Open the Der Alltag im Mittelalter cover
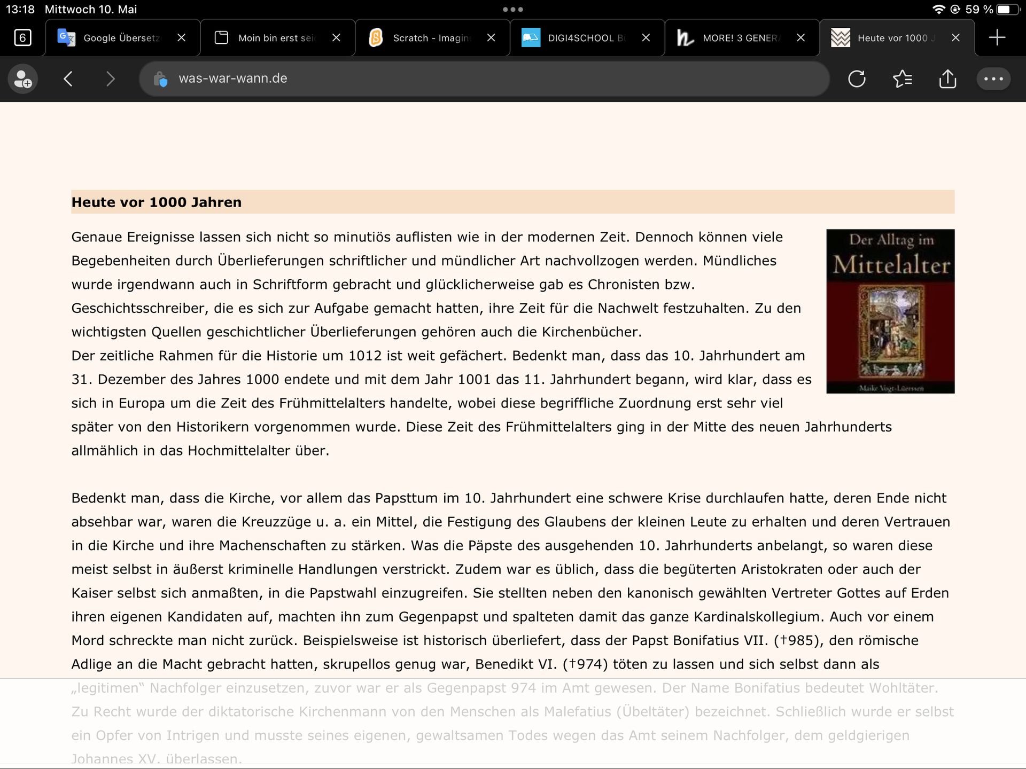 890,311
